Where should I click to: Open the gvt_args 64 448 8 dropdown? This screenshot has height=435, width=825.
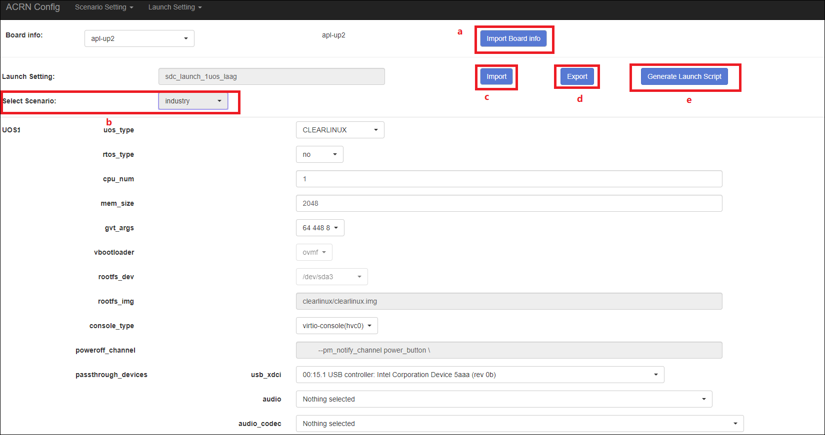[x=319, y=228]
